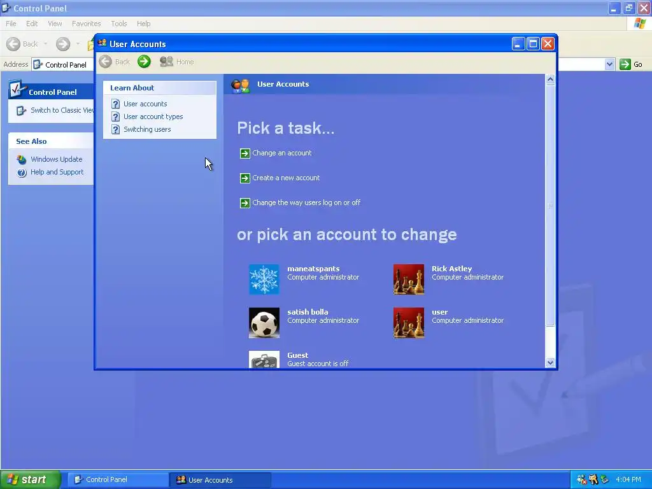Click the Learn About panel header
Screen dimensions: 652x489
pos(160,88)
